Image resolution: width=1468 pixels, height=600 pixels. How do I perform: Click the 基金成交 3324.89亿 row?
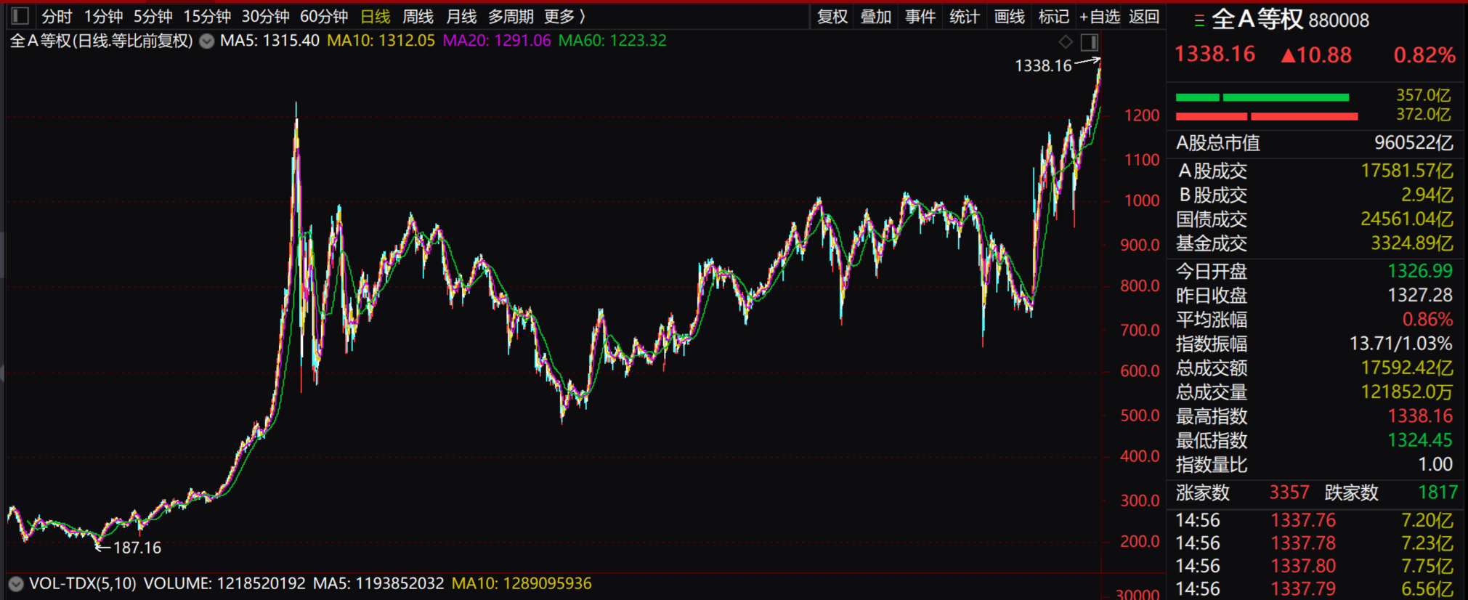pos(1315,243)
